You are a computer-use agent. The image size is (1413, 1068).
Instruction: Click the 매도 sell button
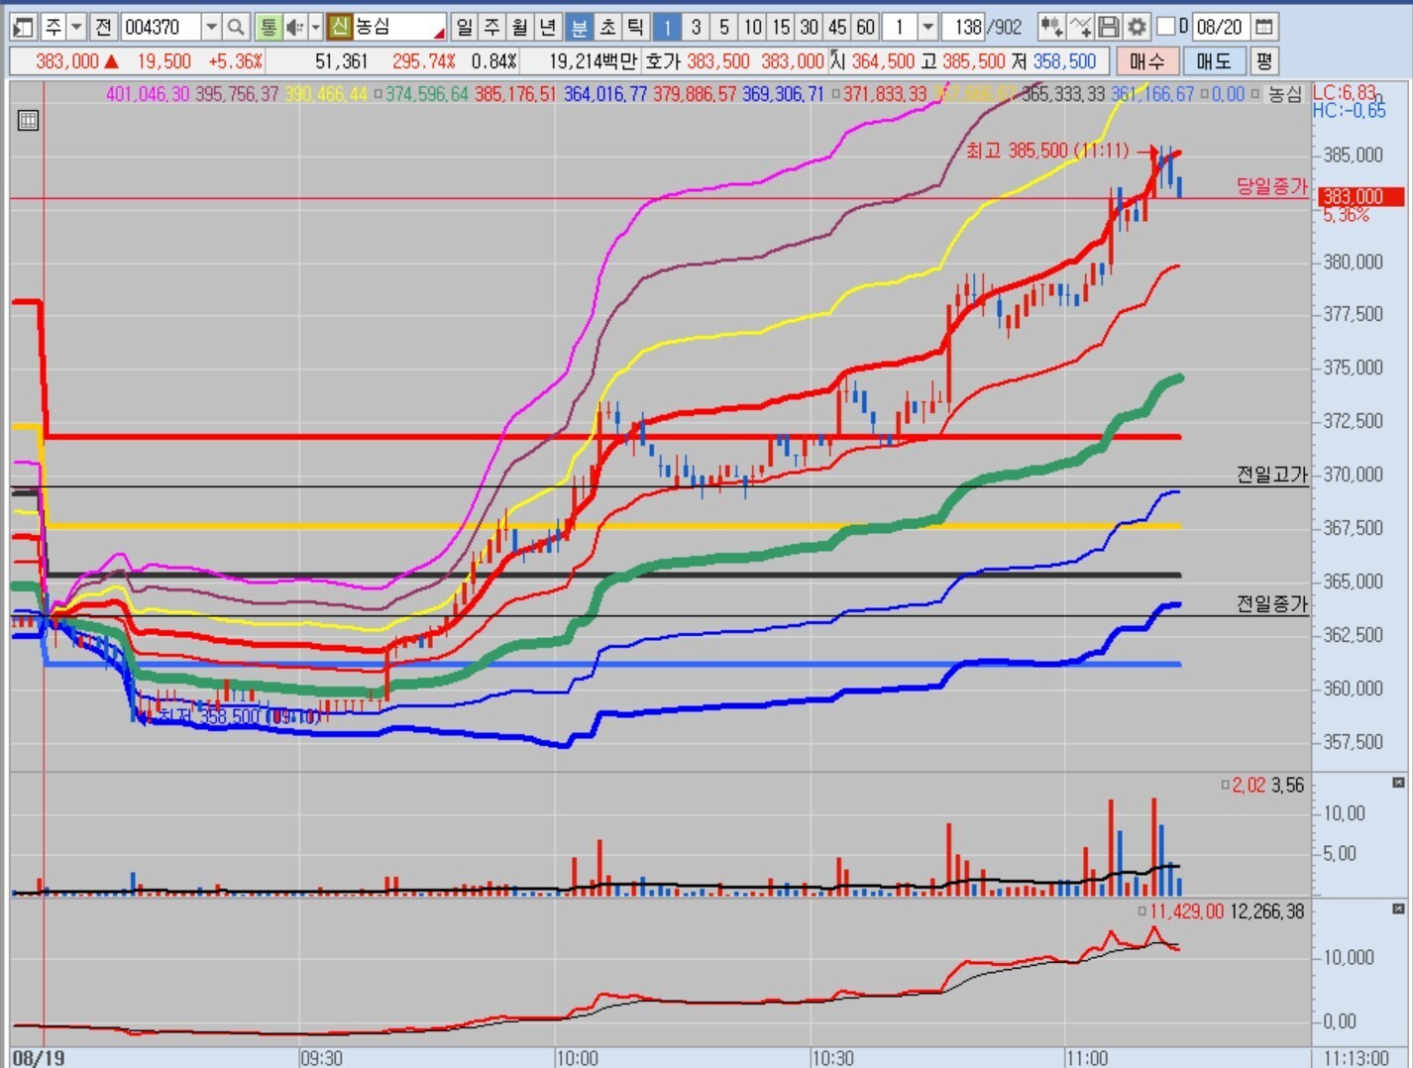[x=1214, y=61]
